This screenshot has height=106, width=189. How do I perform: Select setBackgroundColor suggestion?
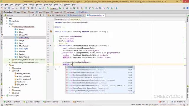(x=99, y=75)
